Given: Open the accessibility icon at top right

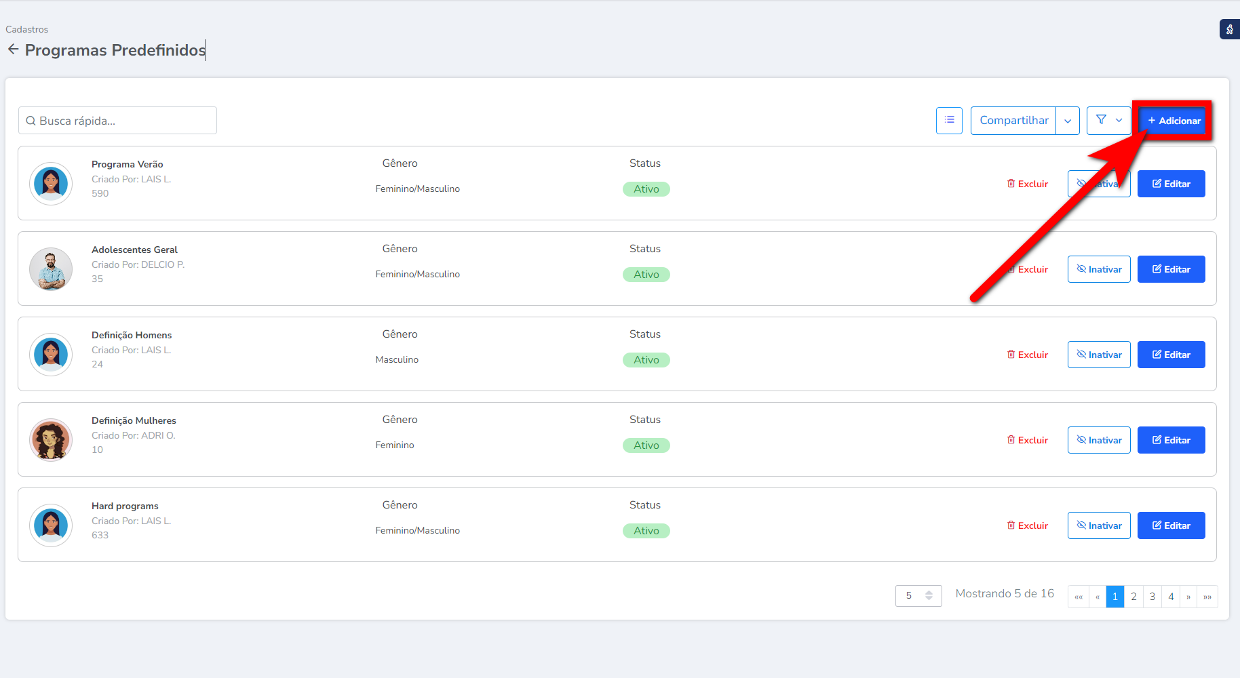Looking at the screenshot, I should [x=1229, y=30].
